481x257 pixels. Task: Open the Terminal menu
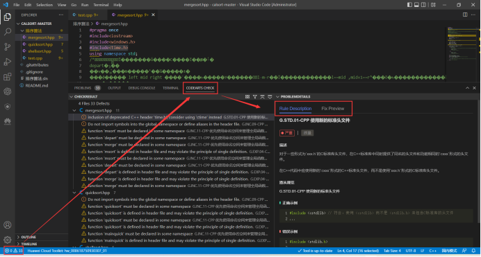pos(101,5)
